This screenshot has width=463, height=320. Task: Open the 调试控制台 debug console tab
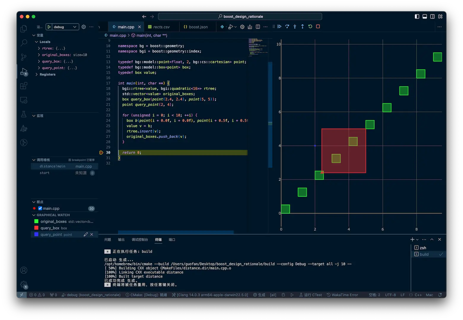pyautogui.click(x=140, y=239)
